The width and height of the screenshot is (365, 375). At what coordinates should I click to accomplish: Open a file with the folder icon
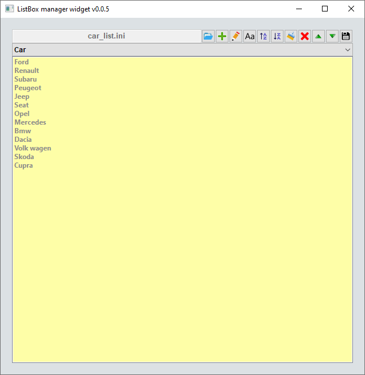click(208, 36)
